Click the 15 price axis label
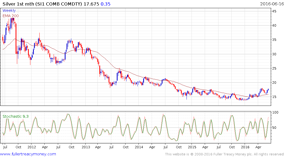The image size is (284, 158). (274, 97)
